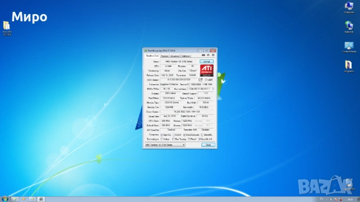The image size is (360, 202).
Task: Open the GPU-Z hamburger menu icon
Action: tap(213, 55)
